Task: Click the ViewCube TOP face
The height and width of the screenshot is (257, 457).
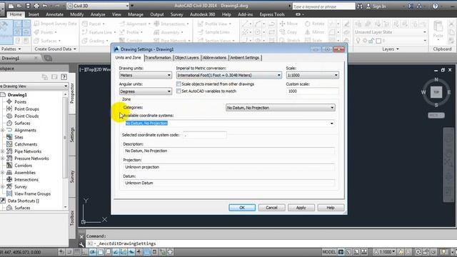Action: (x=436, y=92)
